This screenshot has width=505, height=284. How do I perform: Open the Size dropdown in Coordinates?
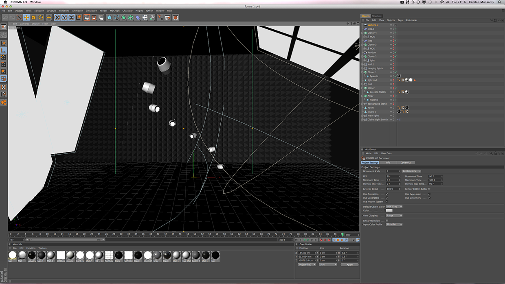[328, 264]
